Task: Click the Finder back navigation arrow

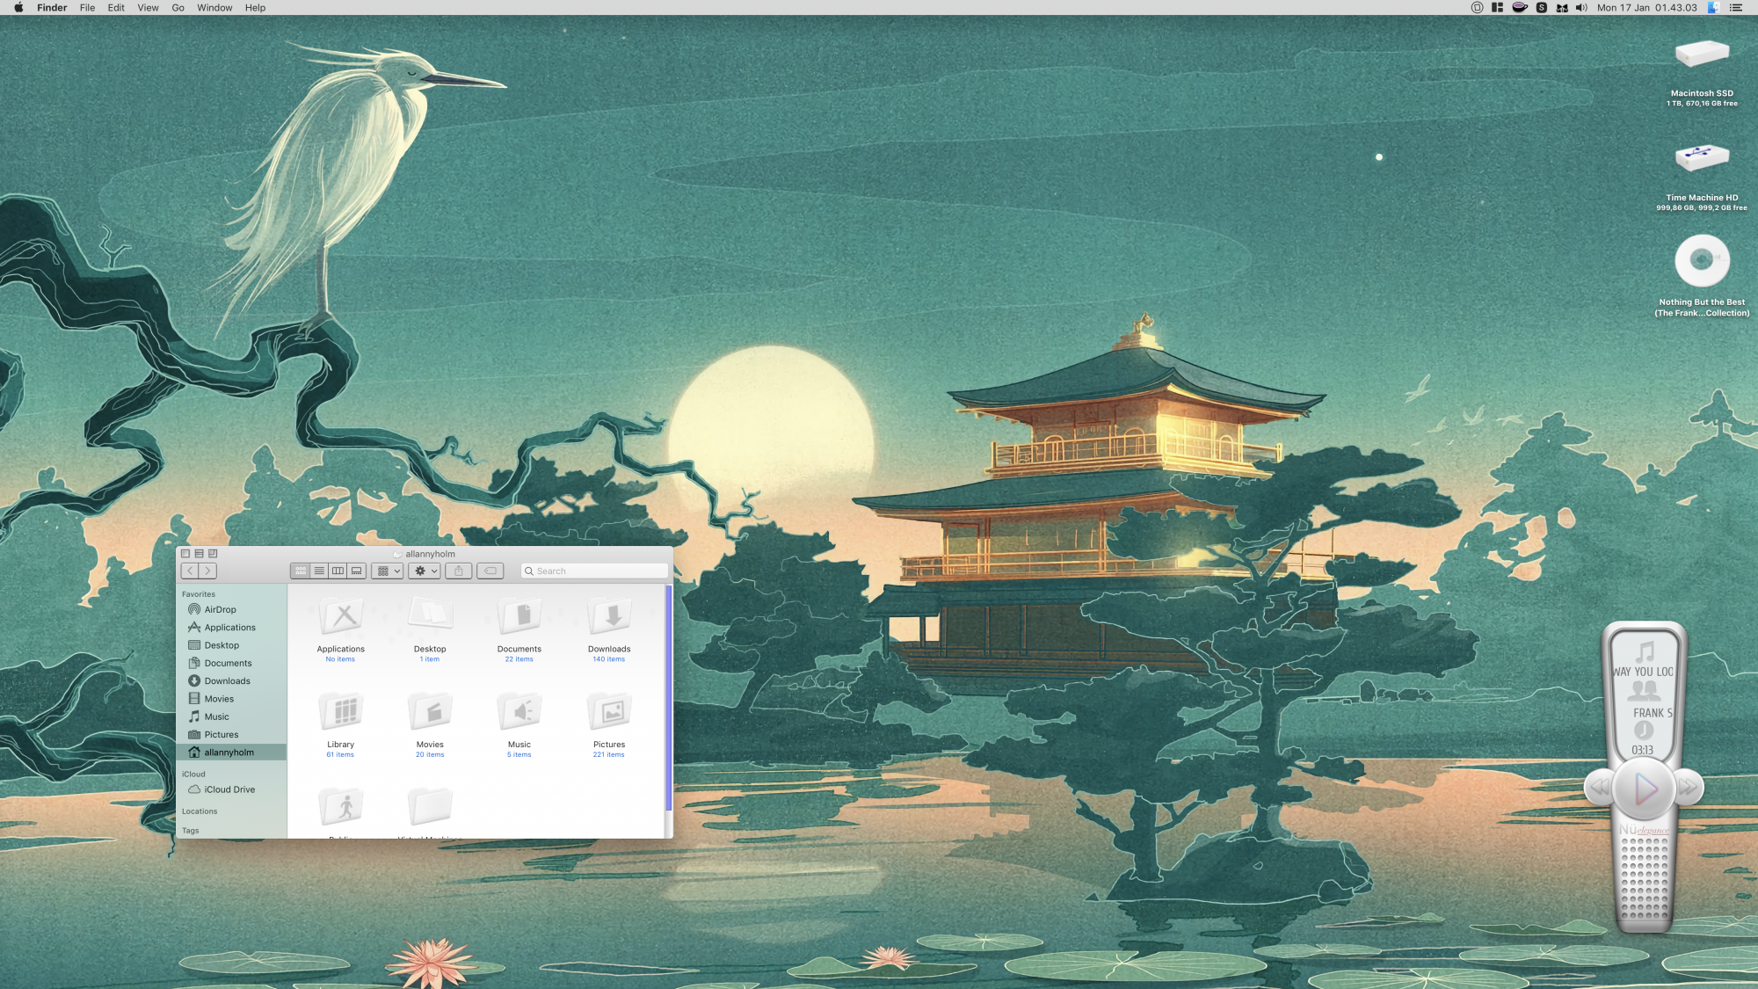Action: click(x=190, y=571)
